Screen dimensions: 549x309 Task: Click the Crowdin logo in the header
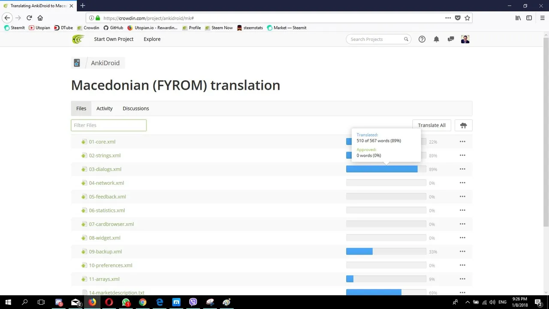tap(78, 39)
